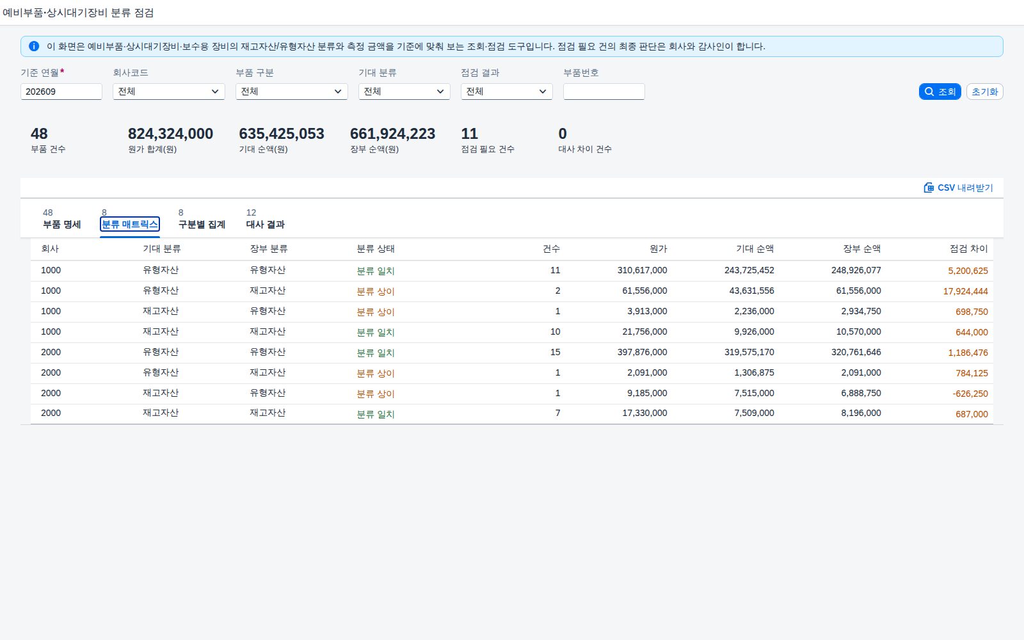Click the -626,250 점검 차이 value
The height and width of the screenshot is (640, 1024).
970,394
